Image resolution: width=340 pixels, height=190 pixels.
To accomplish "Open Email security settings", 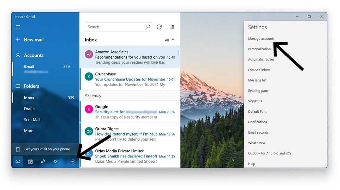I will coord(258,132).
